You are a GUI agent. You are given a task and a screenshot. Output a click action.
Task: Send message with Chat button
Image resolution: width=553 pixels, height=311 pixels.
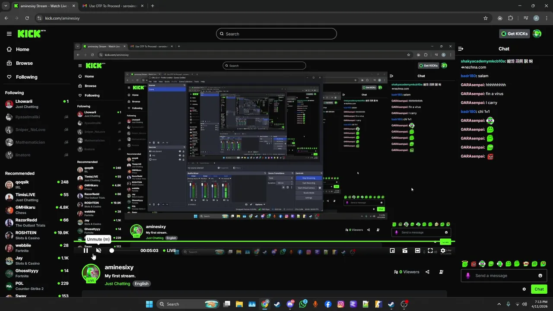(539, 289)
